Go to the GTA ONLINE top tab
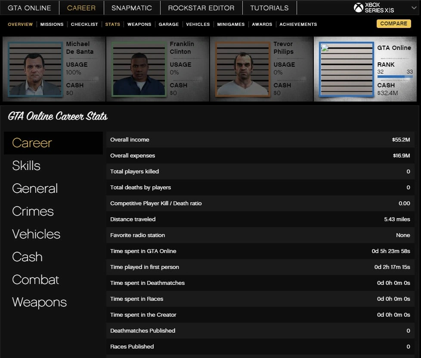Screen dimensions: 421x358 [29, 8]
